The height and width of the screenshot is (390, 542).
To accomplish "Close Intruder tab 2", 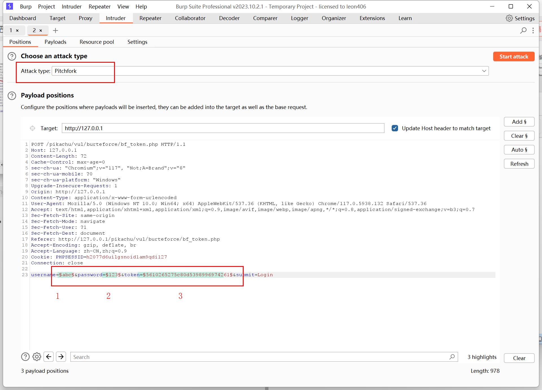I will [41, 30].
